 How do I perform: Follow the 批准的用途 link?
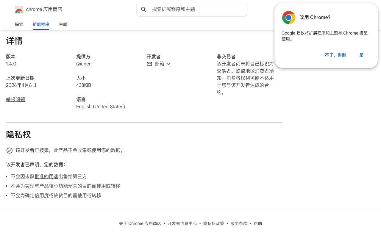pos(46,176)
